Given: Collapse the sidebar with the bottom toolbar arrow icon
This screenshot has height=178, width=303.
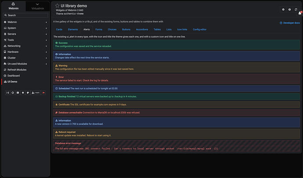Looking at the screenshot, I should pos(7,93).
